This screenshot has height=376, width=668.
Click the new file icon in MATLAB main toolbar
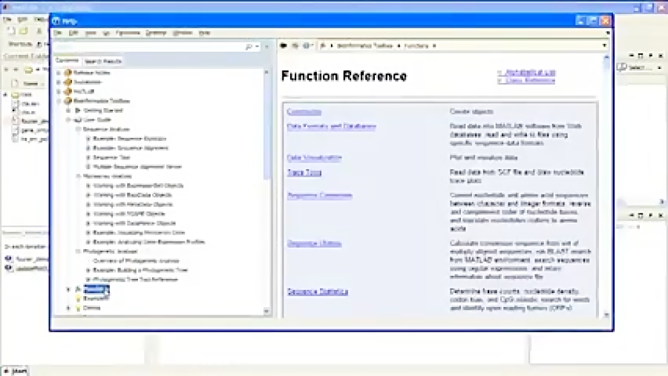coord(11,30)
